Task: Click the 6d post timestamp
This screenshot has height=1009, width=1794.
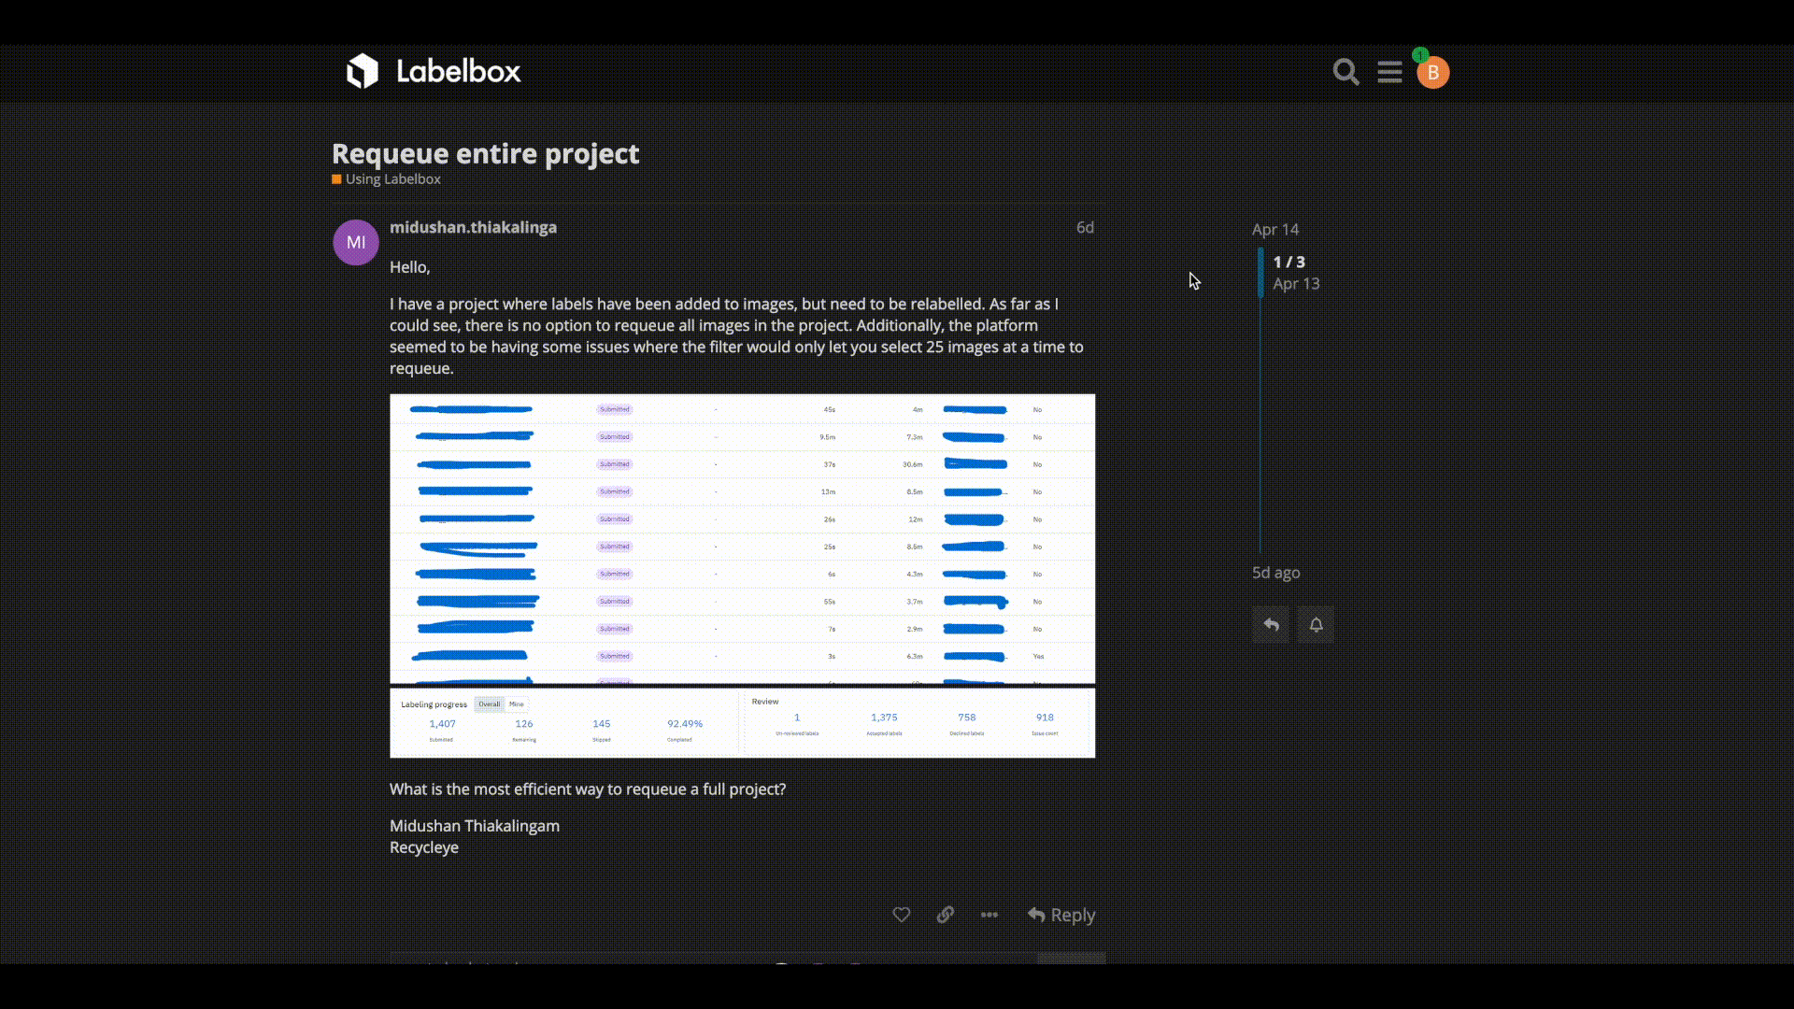Action: pos(1085,227)
